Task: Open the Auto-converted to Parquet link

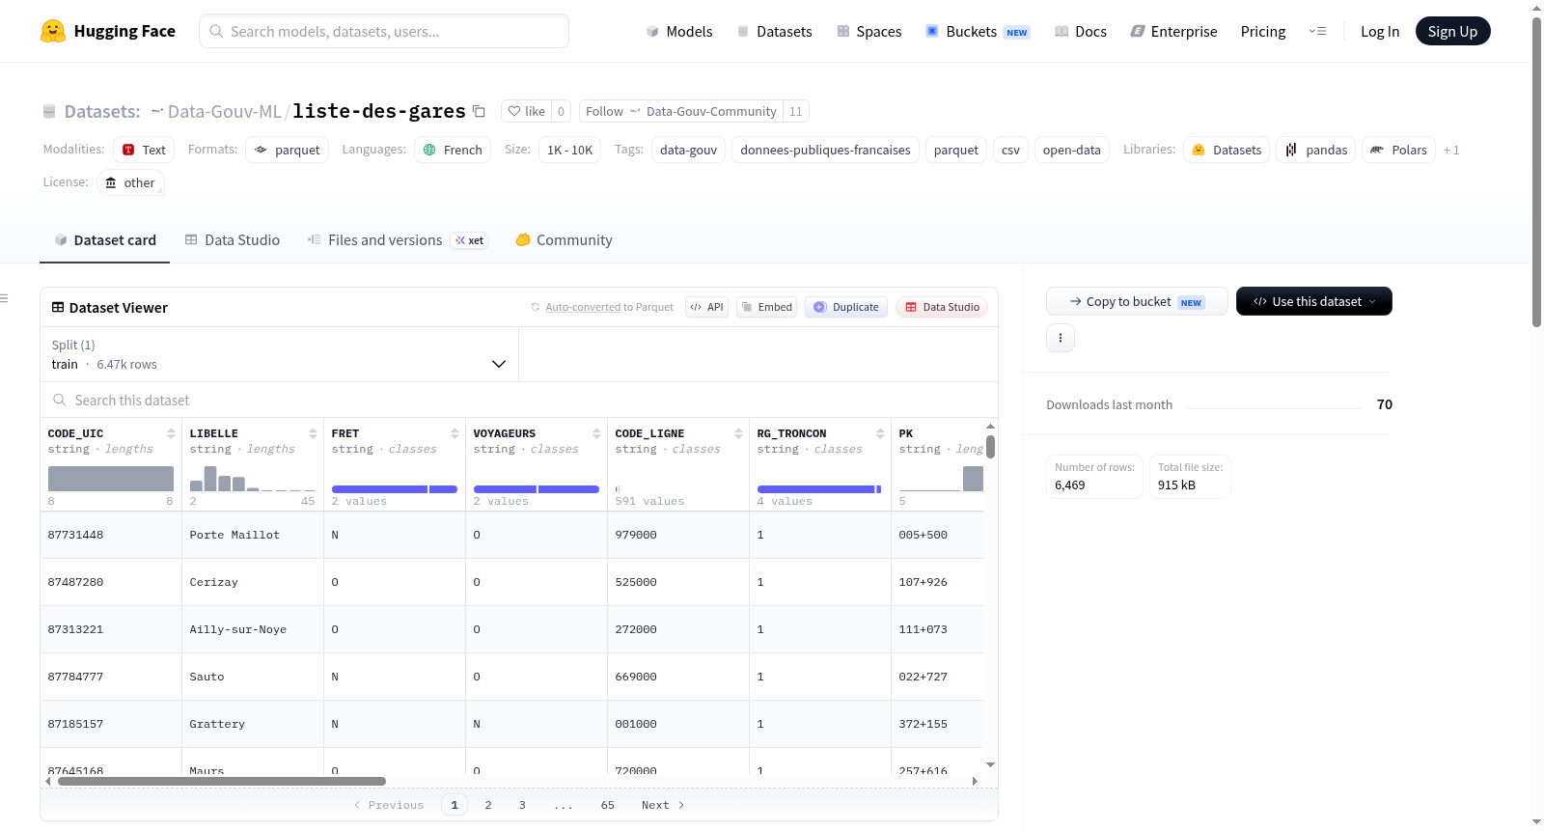Action: [583, 307]
